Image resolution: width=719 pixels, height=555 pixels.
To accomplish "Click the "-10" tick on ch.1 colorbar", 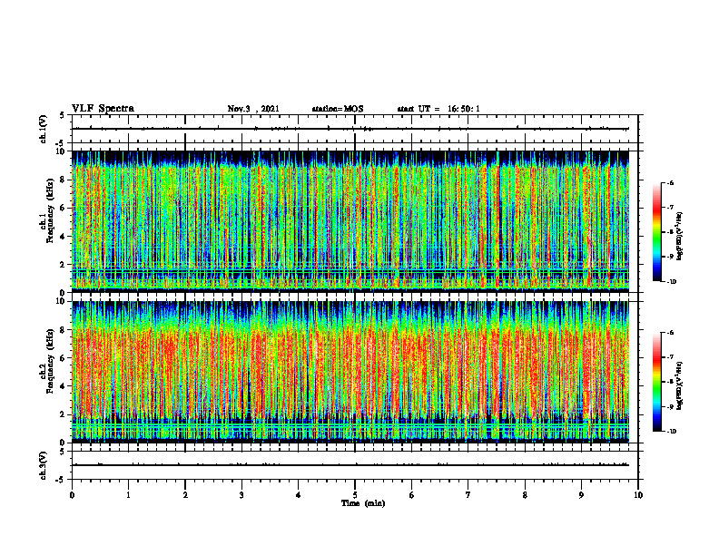I will (x=671, y=282).
